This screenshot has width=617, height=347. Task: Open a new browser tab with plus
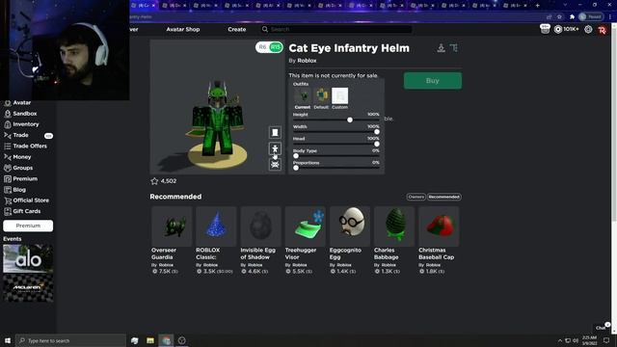pos(538,6)
